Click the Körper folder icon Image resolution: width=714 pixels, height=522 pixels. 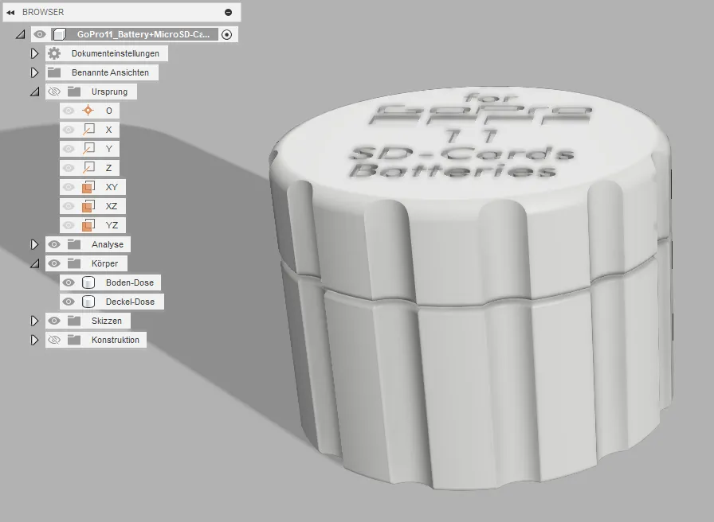[x=74, y=263]
